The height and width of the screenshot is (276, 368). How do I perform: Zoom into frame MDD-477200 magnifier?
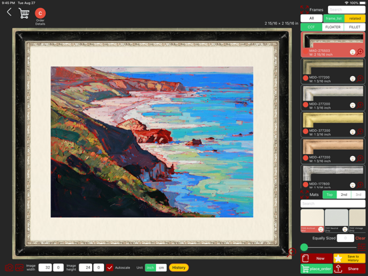pos(360,159)
